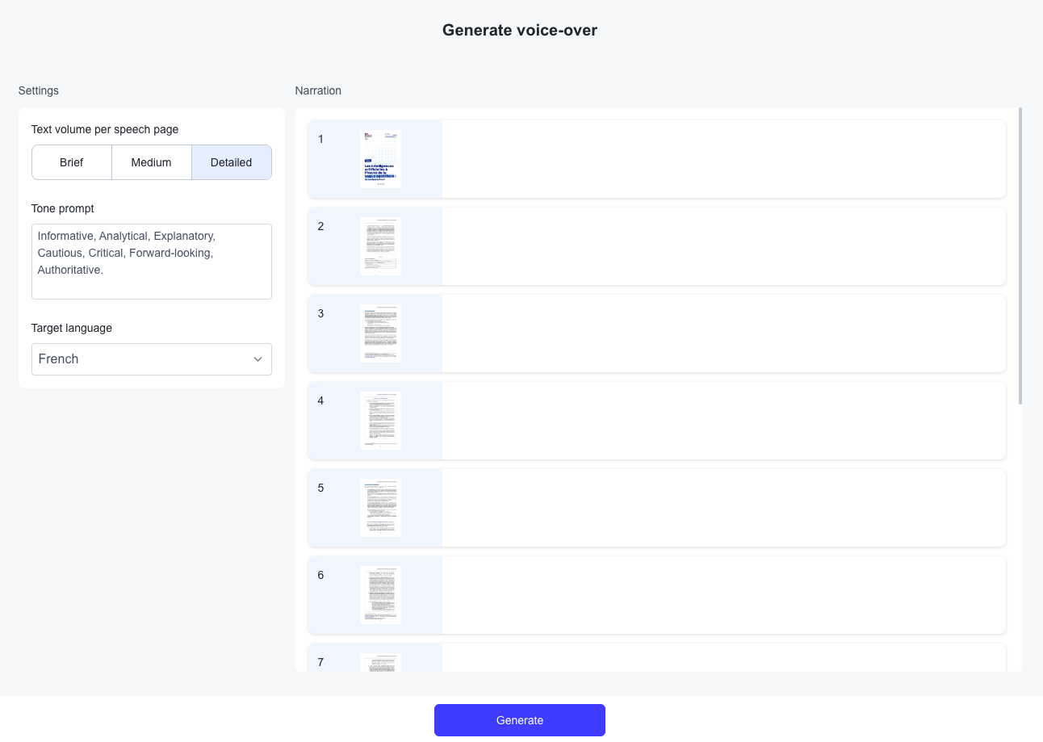Select page 2 thumbnail
Screen dimensions: 1043x742
coord(380,246)
